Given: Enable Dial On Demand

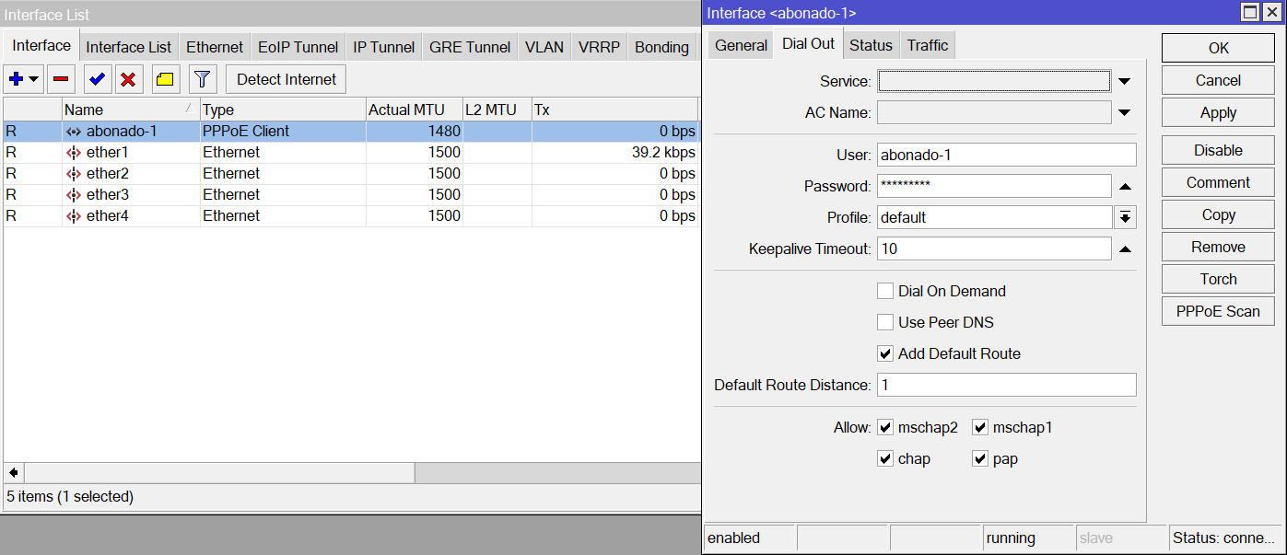Looking at the screenshot, I should (x=885, y=291).
